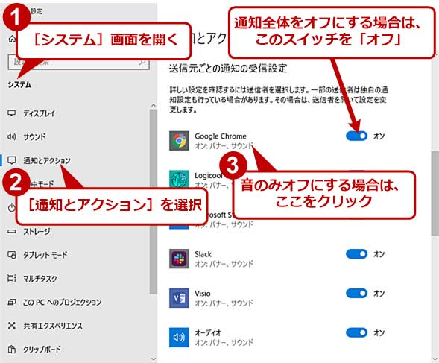
Task: Turn off オーディオ notifications switch
Action: tap(356, 332)
